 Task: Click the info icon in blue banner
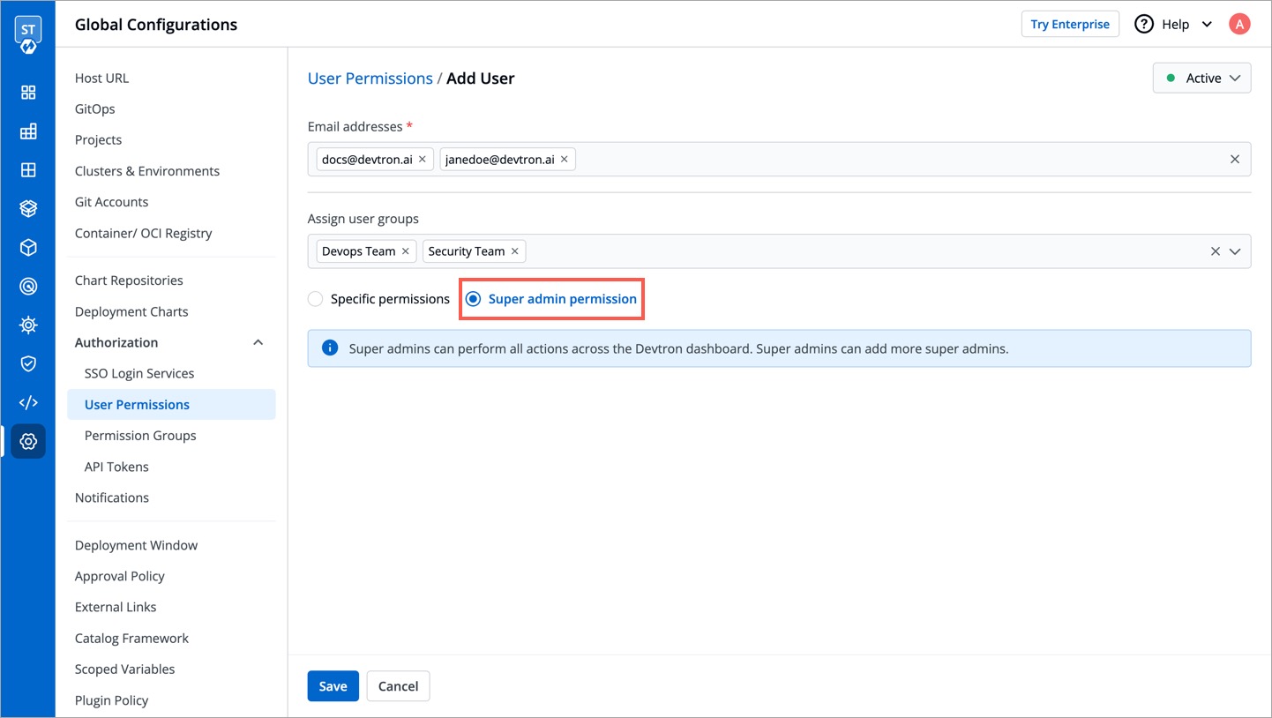[x=330, y=348]
